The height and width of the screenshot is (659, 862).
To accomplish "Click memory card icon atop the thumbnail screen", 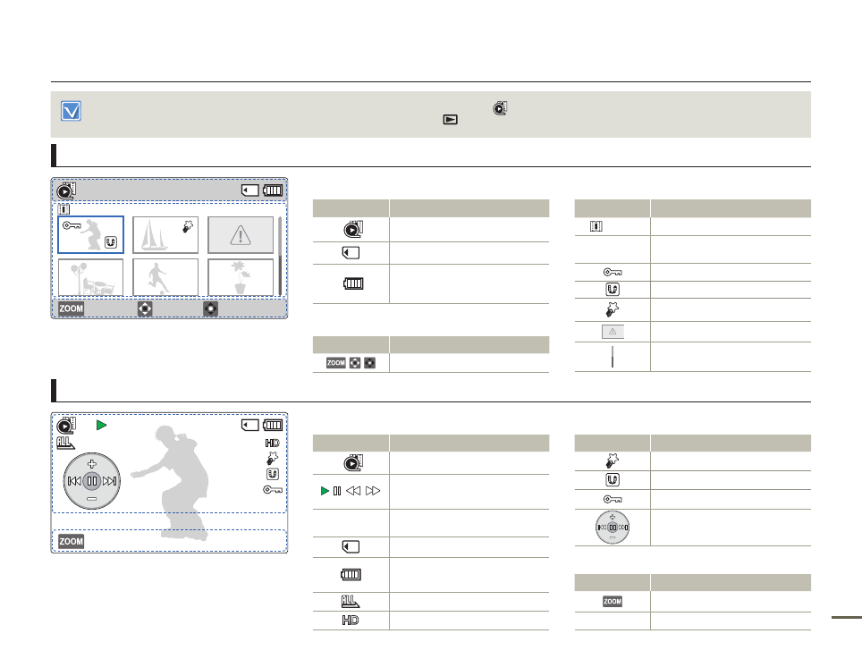I will tap(250, 190).
